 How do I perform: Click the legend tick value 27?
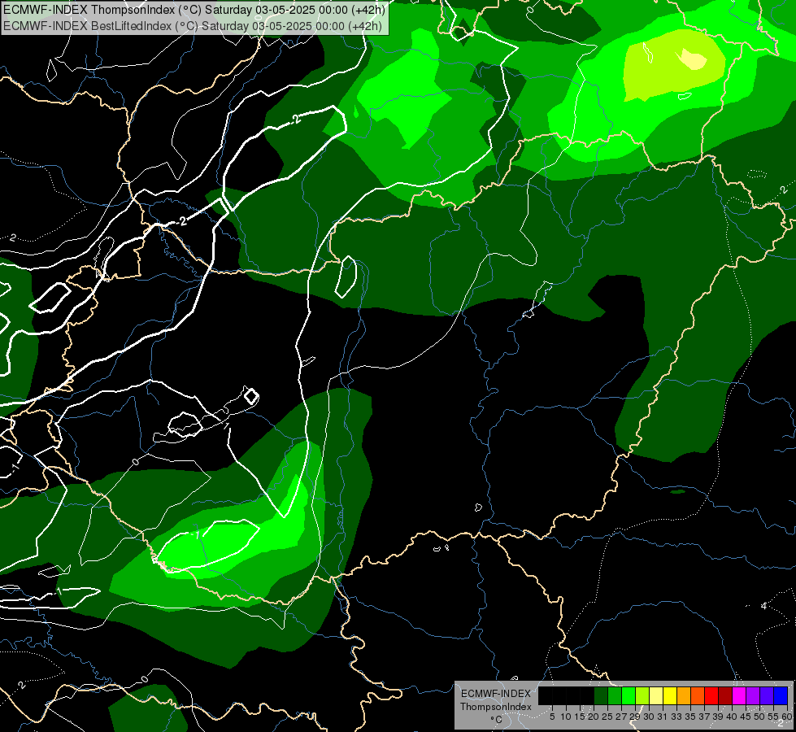621,717
